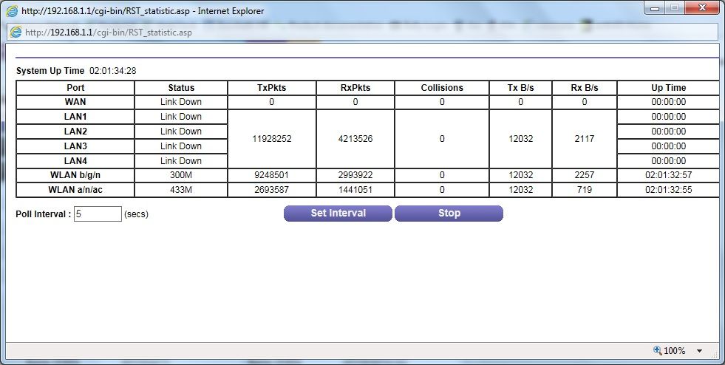725x365 pixels.
Task: Click the RxPkts value 1441051
Action: [355, 190]
